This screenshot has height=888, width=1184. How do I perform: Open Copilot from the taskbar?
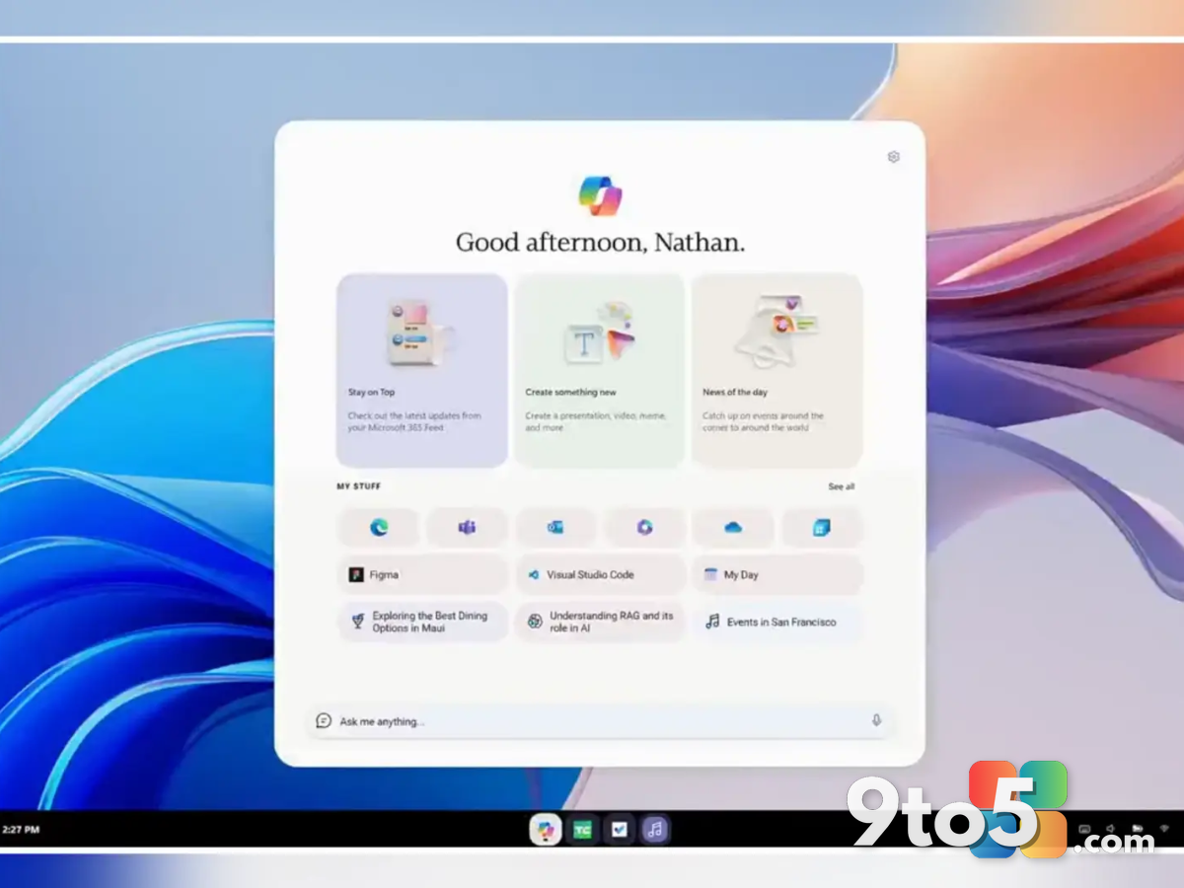click(x=545, y=830)
